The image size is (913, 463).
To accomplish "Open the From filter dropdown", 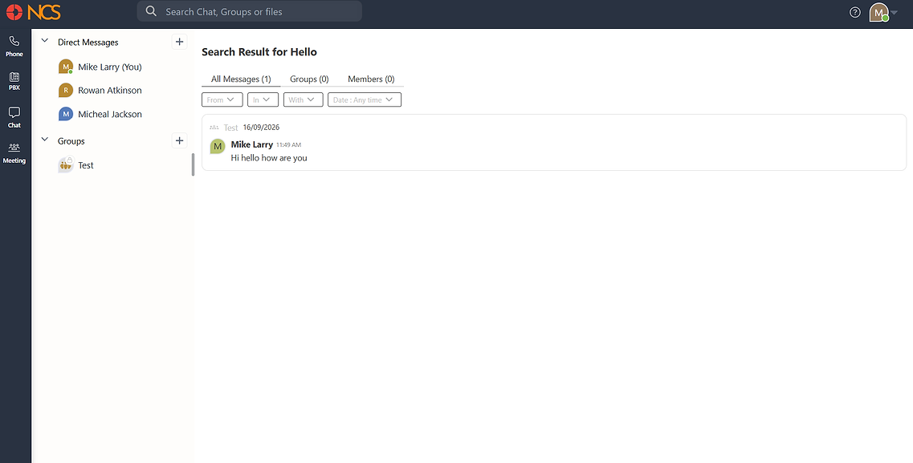I will click(x=222, y=100).
